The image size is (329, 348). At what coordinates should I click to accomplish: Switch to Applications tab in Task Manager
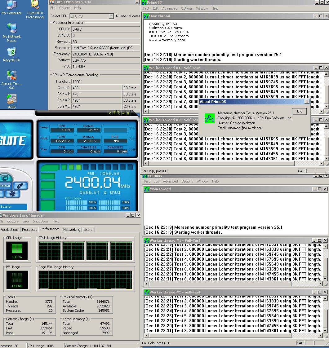[x=10, y=230]
